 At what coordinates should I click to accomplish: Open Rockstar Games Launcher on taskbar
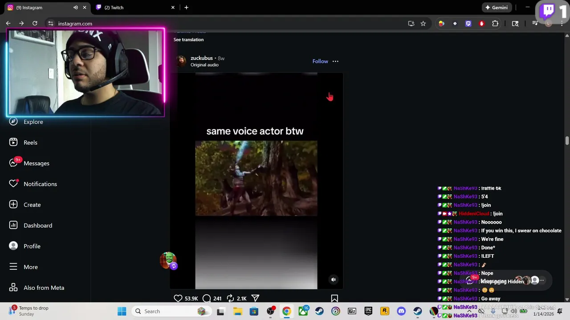[x=385, y=312]
